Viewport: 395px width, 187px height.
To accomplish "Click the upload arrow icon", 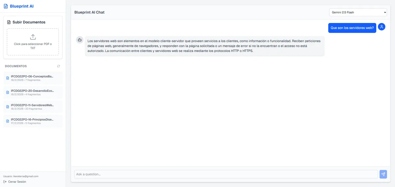I will [x=33, y=37].
